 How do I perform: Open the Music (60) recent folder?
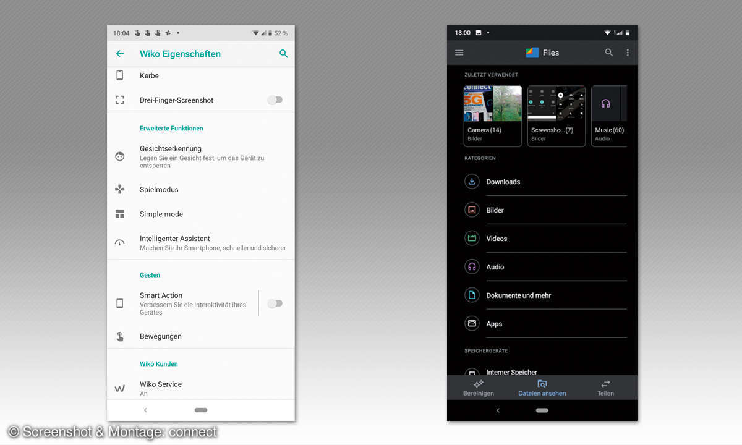[x=609, y=116]
